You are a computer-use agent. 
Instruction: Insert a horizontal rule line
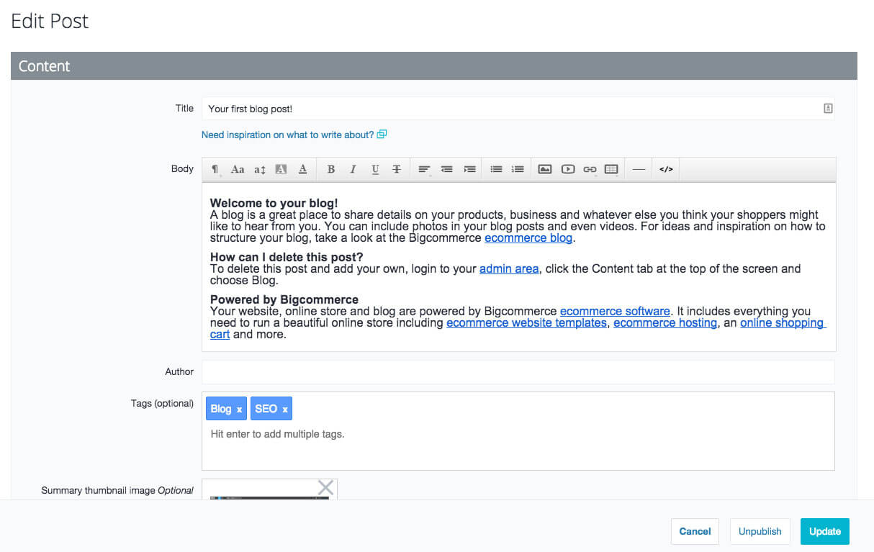[639, 169]
